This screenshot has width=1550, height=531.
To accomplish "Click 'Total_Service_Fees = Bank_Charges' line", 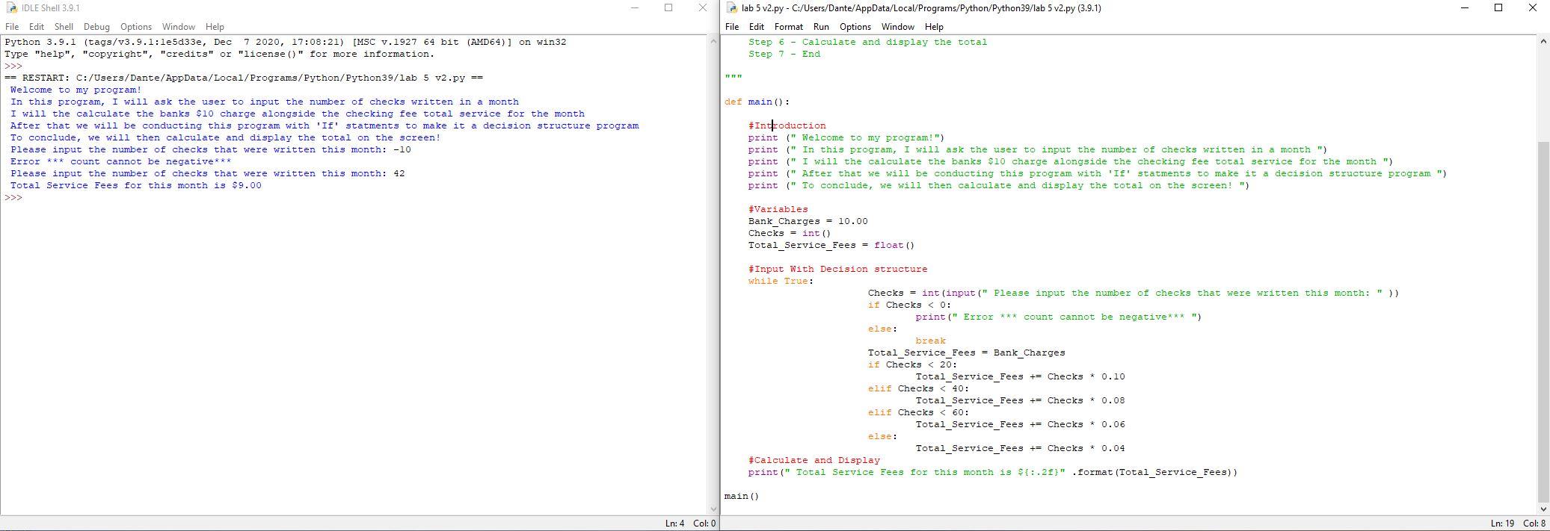I will 966,353.
